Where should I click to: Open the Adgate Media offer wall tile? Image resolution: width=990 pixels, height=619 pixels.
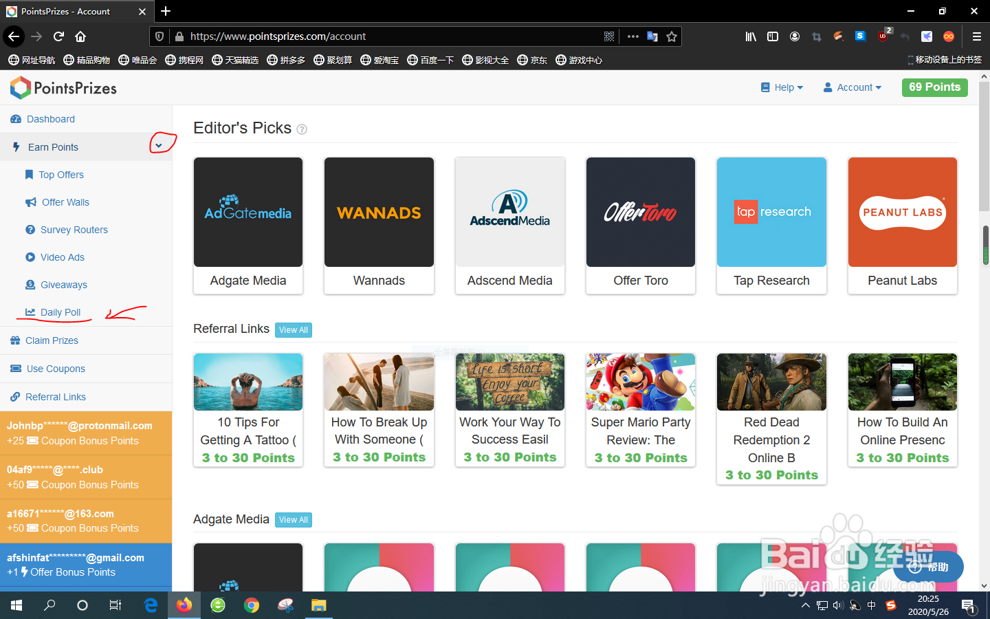click(248, 226)
